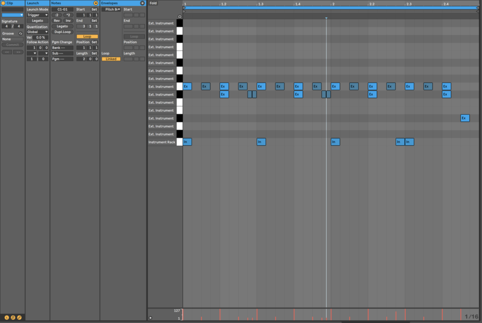Click the Notes box arrow icon
The height and width of the screenshot is (323, 482).
point(96,3)
